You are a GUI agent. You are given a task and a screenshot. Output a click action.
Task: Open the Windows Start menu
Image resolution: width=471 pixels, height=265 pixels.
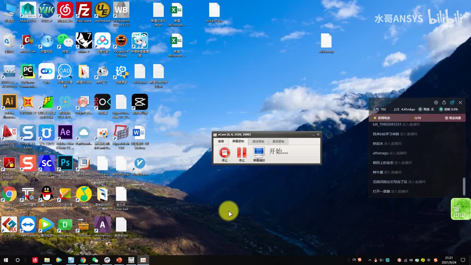(x=5, y=260)
